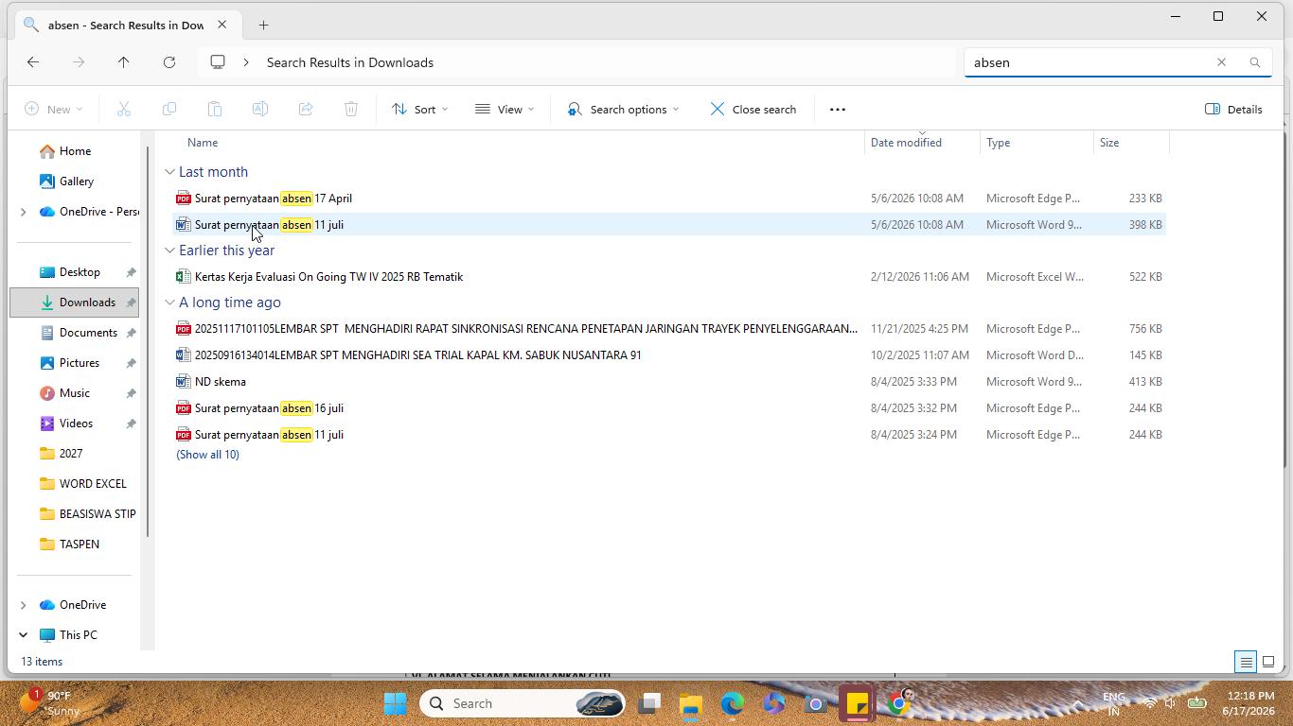The image size is (1293, 726).
Task: Click taskbar Search box
Action: click(523, 703)
